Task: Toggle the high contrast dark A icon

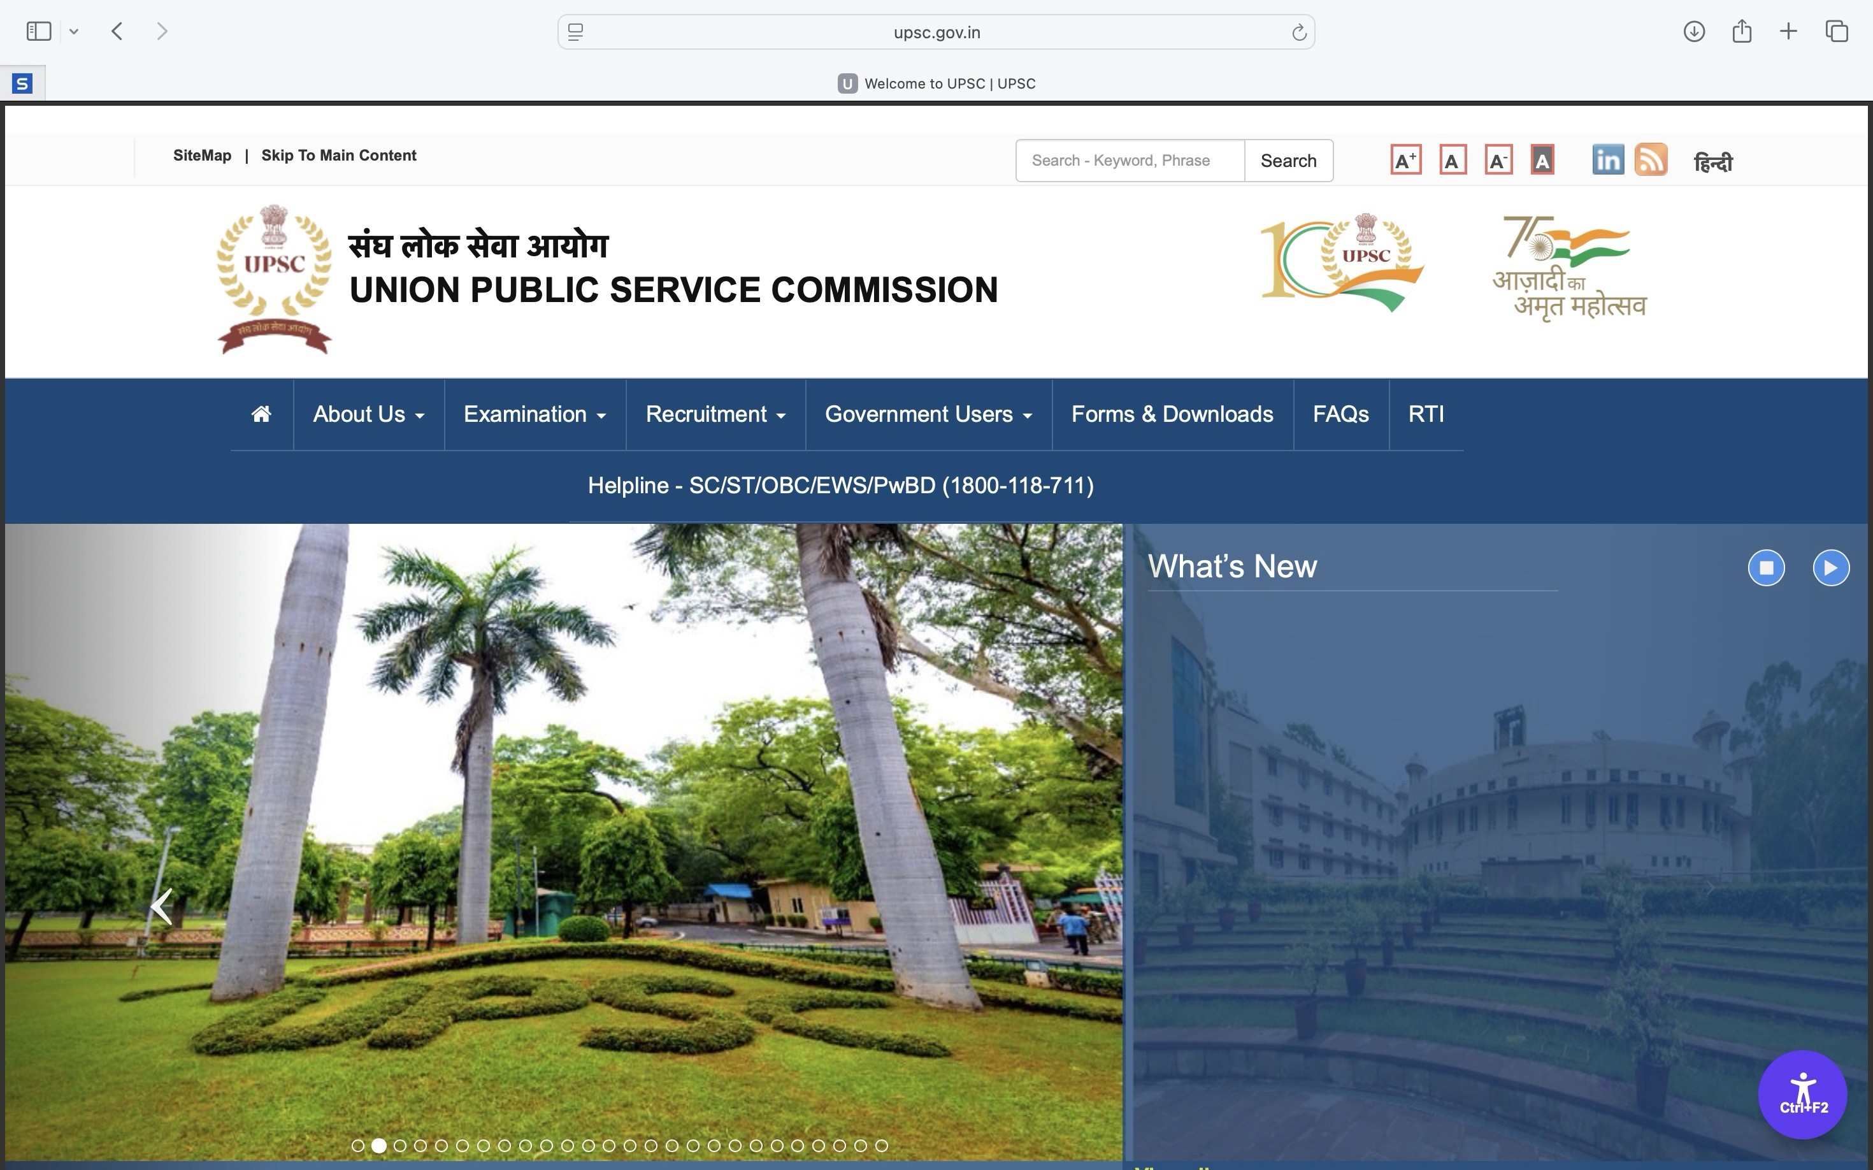Action: click(1541, 160)
